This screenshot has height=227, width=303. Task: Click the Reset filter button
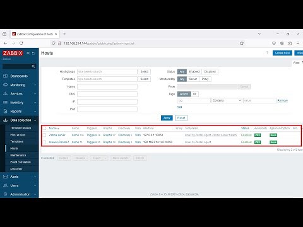(x=181, y=118)
